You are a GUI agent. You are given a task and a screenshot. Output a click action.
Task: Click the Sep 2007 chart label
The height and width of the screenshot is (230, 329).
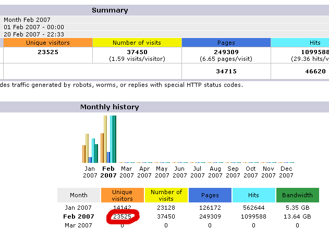click(233, 172)
